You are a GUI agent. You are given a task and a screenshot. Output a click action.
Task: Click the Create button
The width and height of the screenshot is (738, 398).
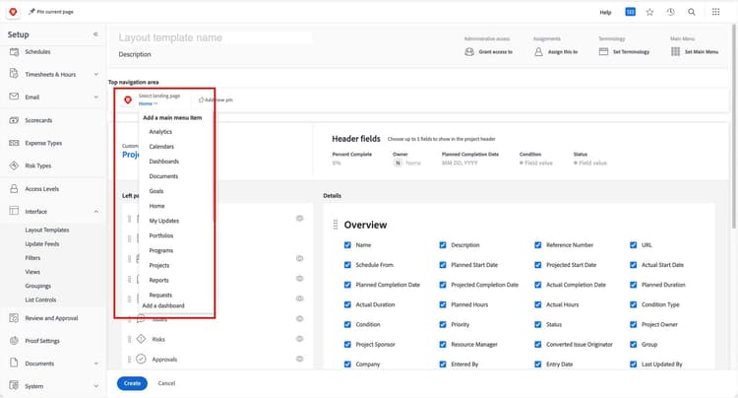point(132,383)
